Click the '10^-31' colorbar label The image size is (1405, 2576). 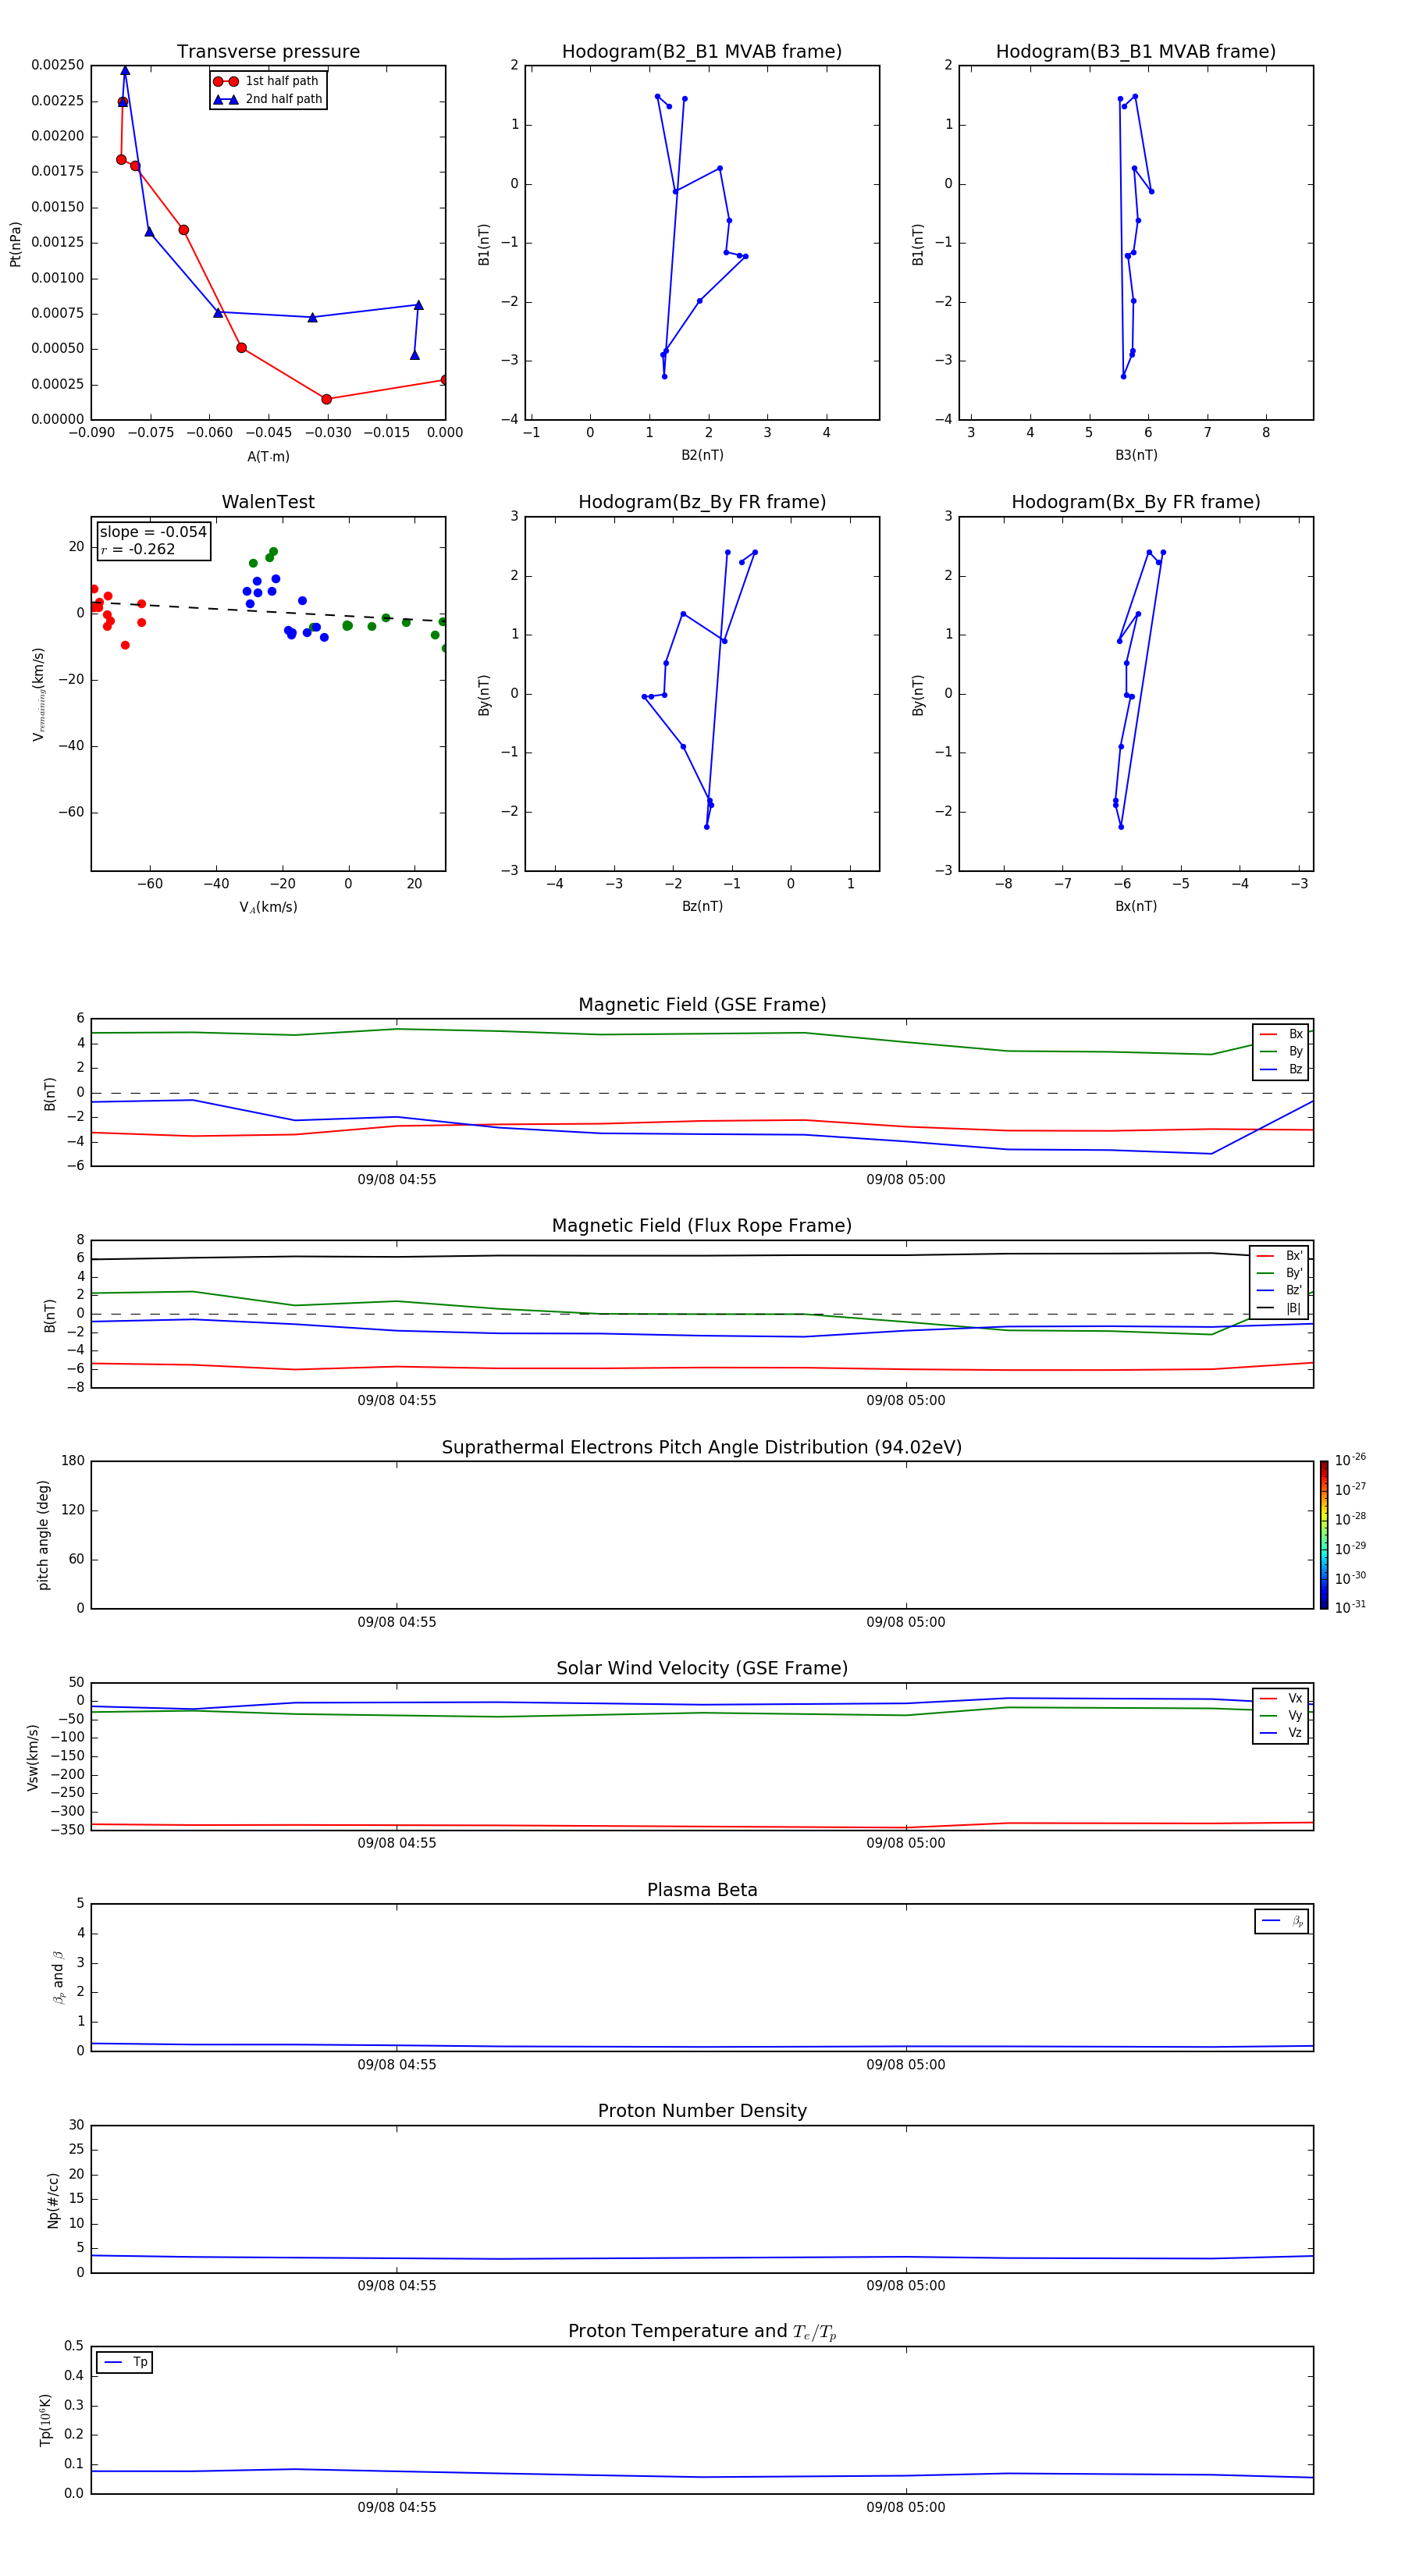click(1350, 1607)
